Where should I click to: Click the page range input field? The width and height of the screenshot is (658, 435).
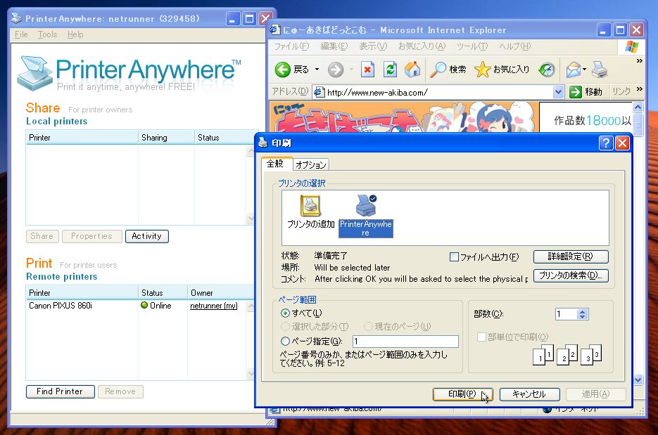coord(406,341)
